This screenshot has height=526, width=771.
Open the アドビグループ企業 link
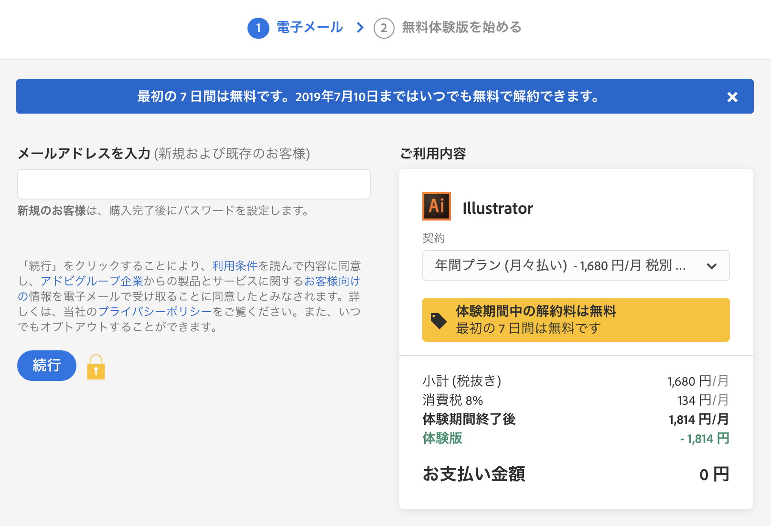(x=92, y=281)
